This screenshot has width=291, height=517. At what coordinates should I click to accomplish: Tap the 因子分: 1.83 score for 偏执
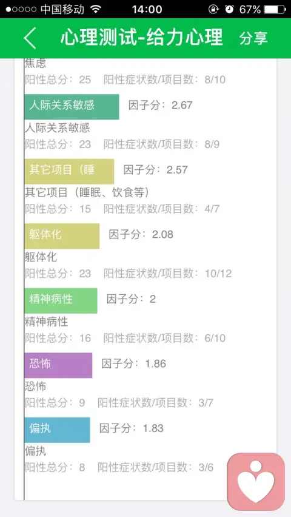(132, 428)
